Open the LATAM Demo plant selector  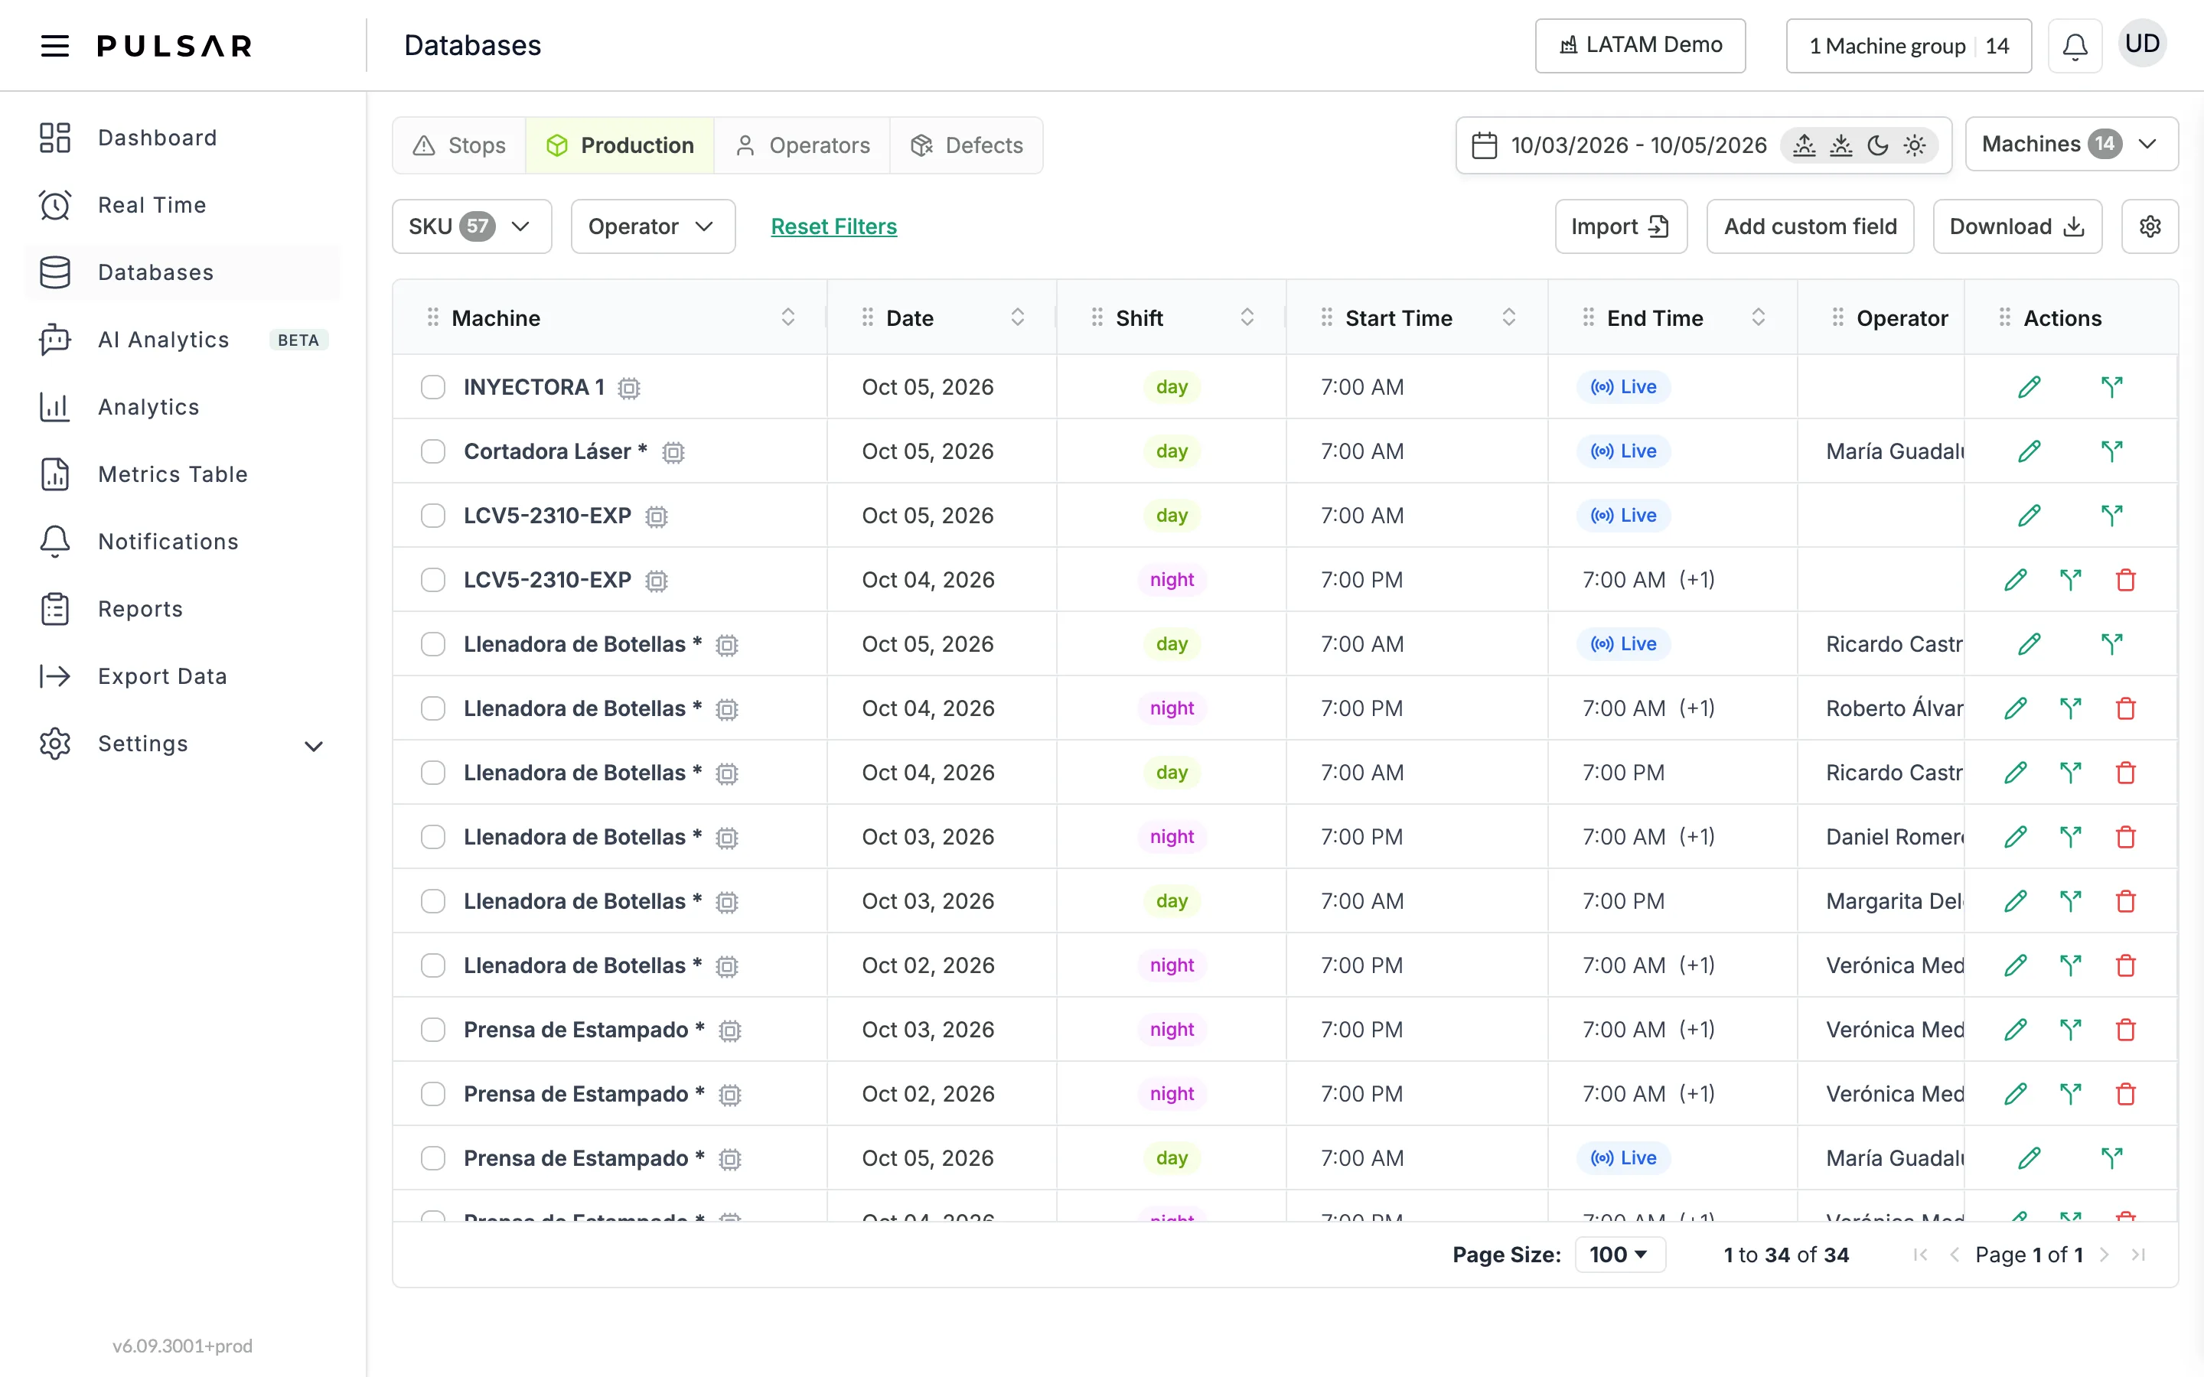point(1640,46)
